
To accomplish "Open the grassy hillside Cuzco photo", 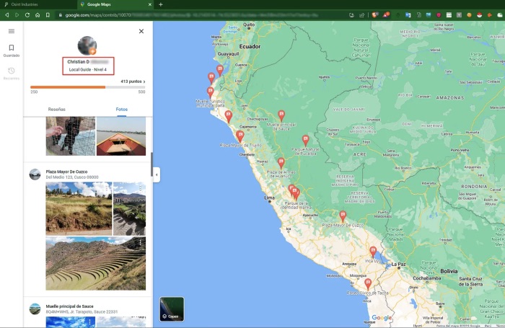I will (x=79, y=208).
